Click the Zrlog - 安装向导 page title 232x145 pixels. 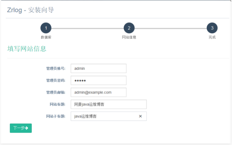click(x=30, y=10)
